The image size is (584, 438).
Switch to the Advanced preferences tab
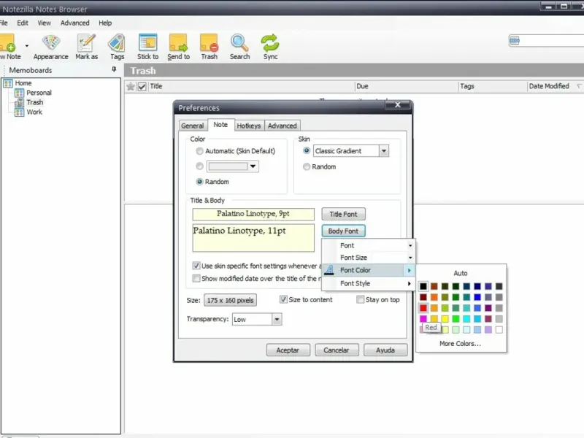(x=283, y=126)
